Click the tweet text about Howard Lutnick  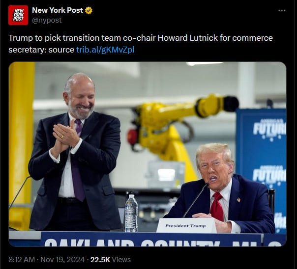coord(141,44)
